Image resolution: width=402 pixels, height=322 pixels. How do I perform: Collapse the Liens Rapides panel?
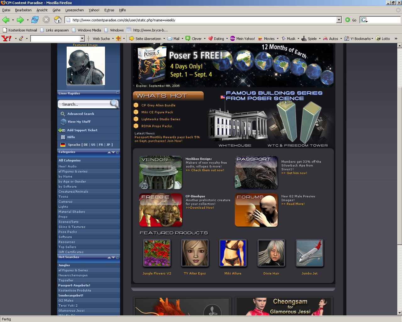(x=118, y=93)
